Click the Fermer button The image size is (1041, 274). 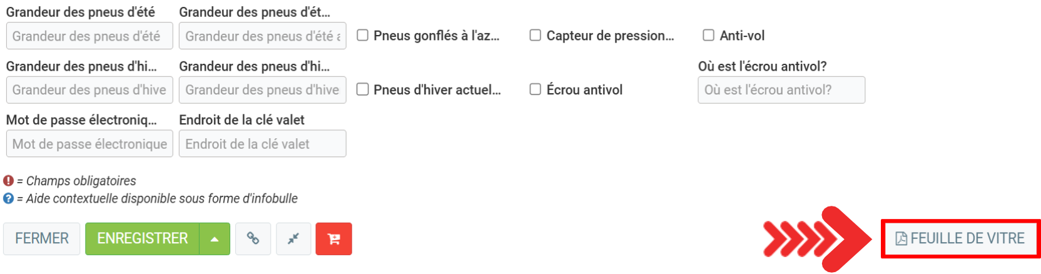(x=42, y=239)
